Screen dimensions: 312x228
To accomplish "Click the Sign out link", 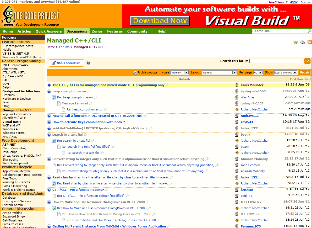I will tap(306, 2).
